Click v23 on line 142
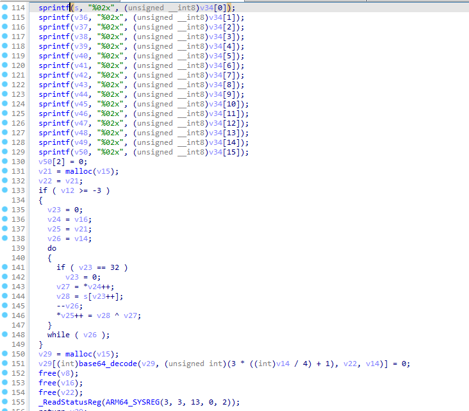This screenshot has width=469, height=411. (x=72, y=277)
